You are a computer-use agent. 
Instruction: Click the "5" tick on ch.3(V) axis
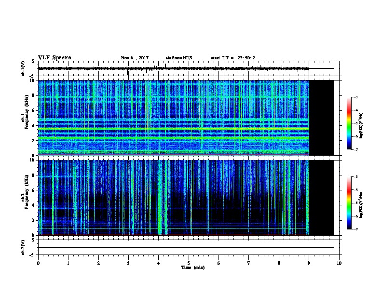(33, 240)
